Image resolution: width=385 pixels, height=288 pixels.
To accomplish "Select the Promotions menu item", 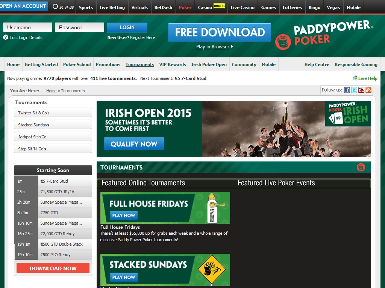I will pos(108,64).
